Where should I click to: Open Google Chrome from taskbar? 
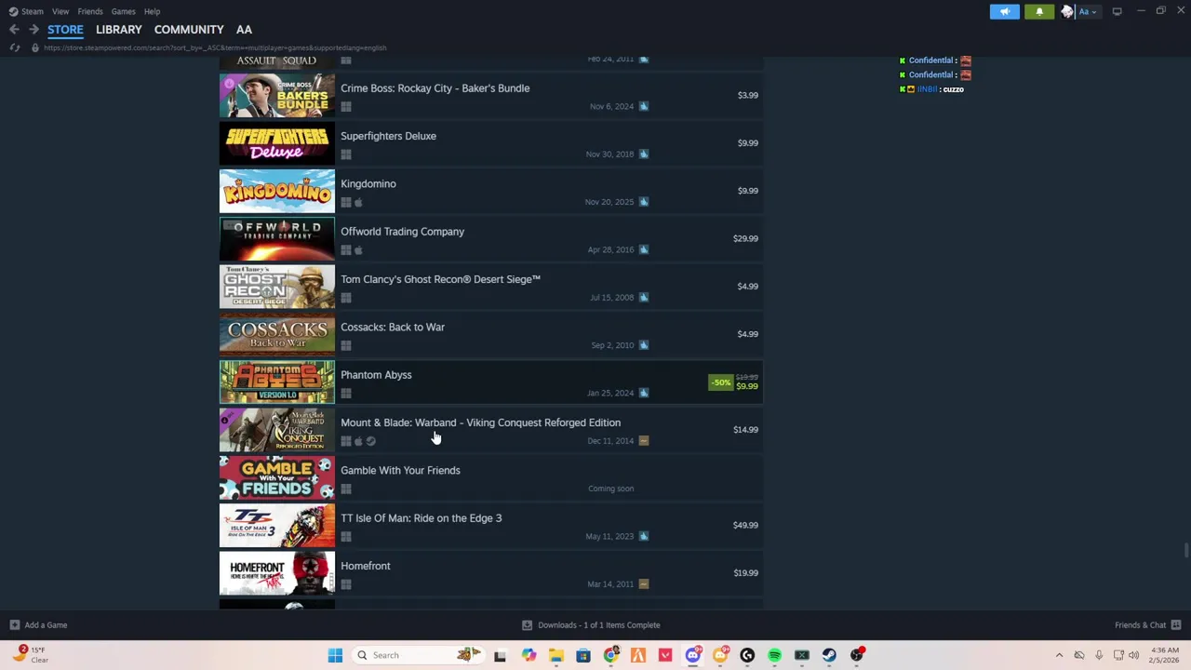610,655
